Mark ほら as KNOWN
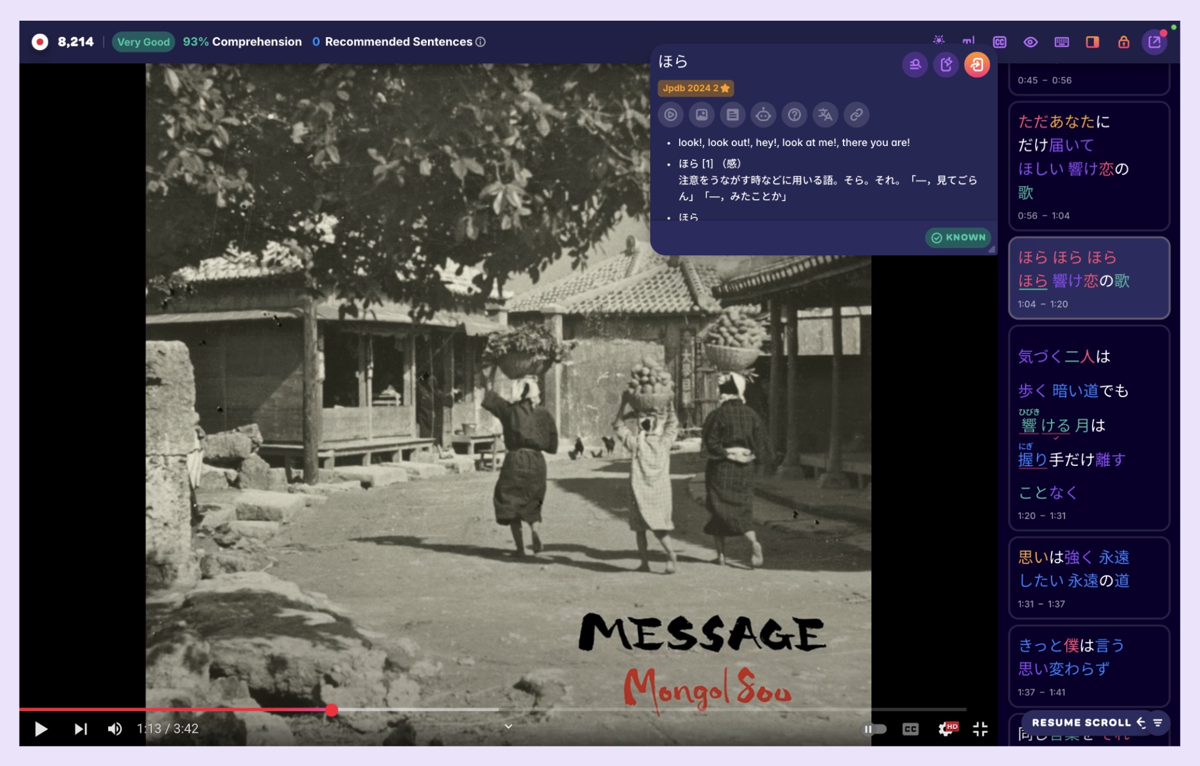Screen dimensions: 1200x766 [958, 237]
